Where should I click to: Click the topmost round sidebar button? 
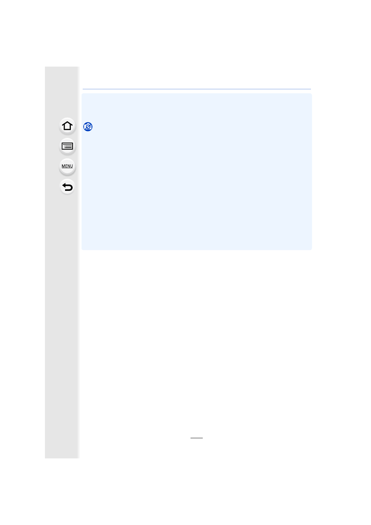click(x=67, y=126)
